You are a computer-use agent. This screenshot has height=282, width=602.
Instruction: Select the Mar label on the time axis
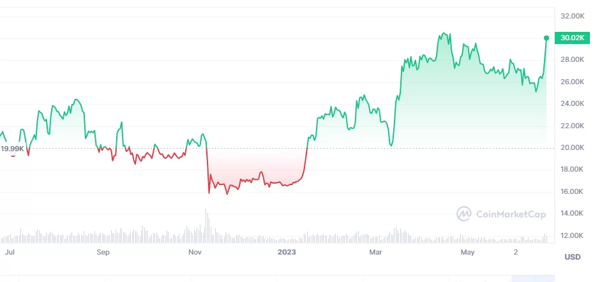click(375, 252)
